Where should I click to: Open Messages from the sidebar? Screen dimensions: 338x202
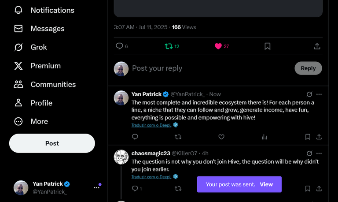(x=39, y=29)
